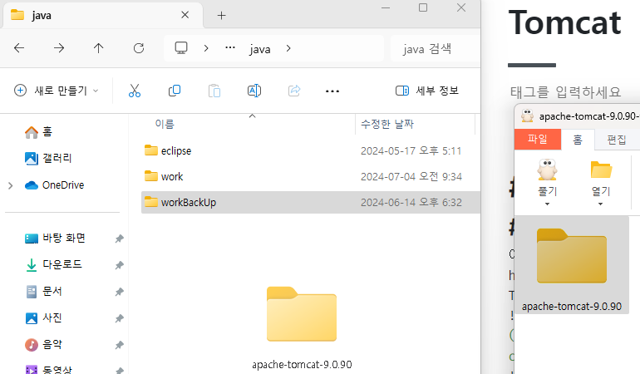Close the java tab

click(185, 15)
